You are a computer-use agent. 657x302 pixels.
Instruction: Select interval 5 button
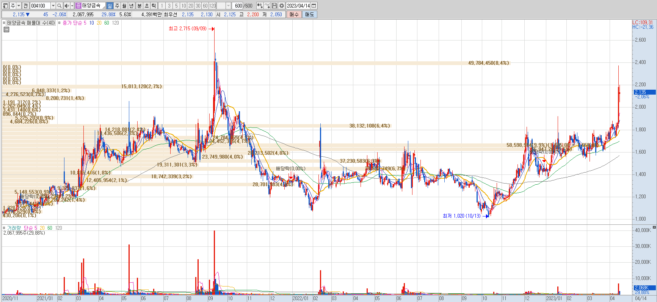(x=176, y=6)
